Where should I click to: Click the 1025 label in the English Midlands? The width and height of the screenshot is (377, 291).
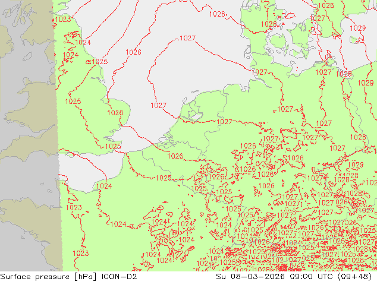(x=73, y=102)
